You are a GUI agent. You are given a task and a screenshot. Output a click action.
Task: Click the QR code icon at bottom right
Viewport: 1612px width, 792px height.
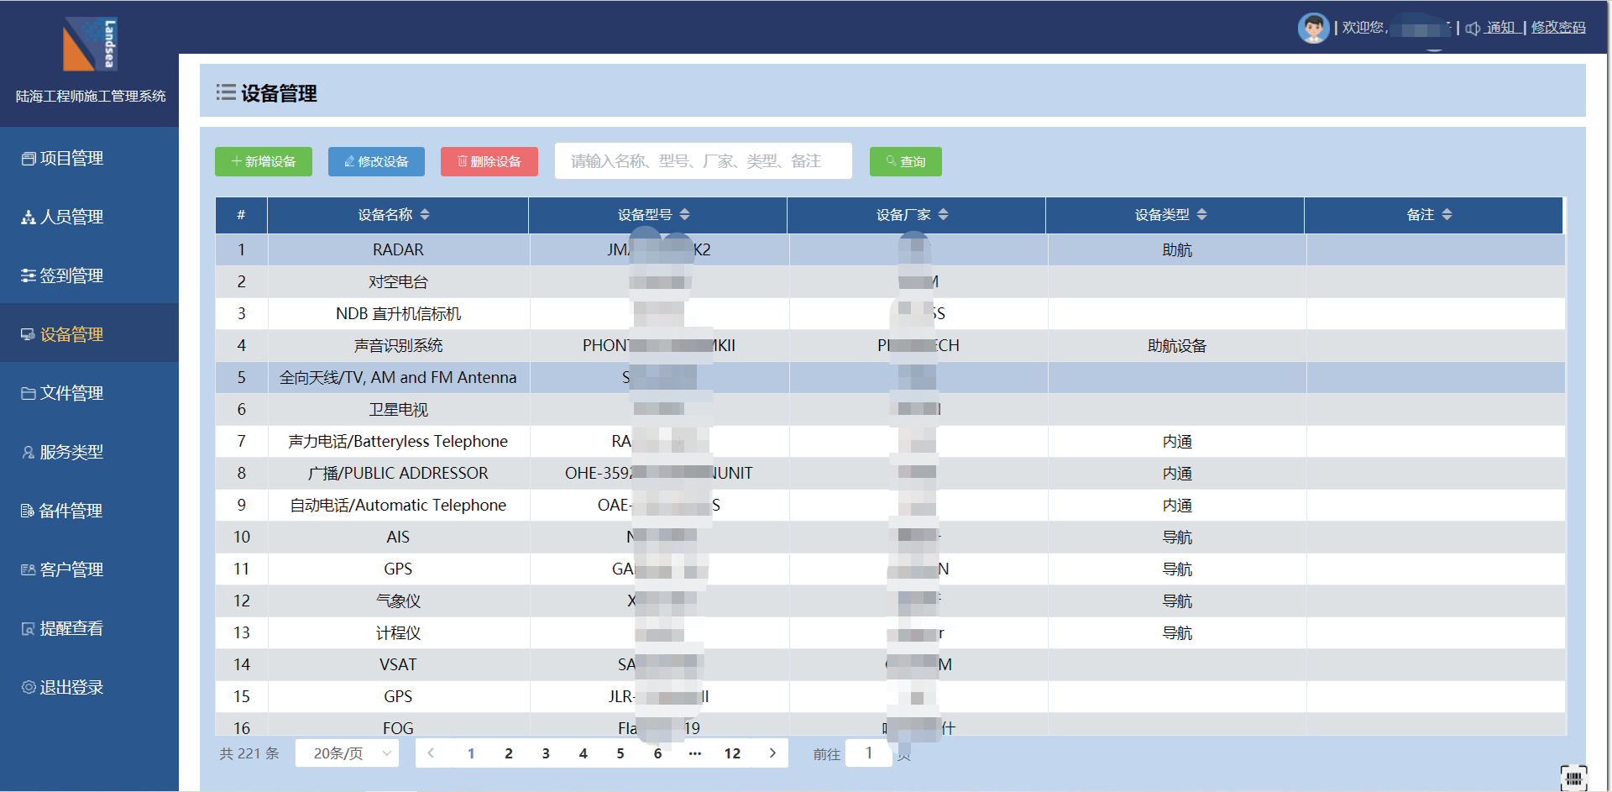click(x=1573, y=778)
